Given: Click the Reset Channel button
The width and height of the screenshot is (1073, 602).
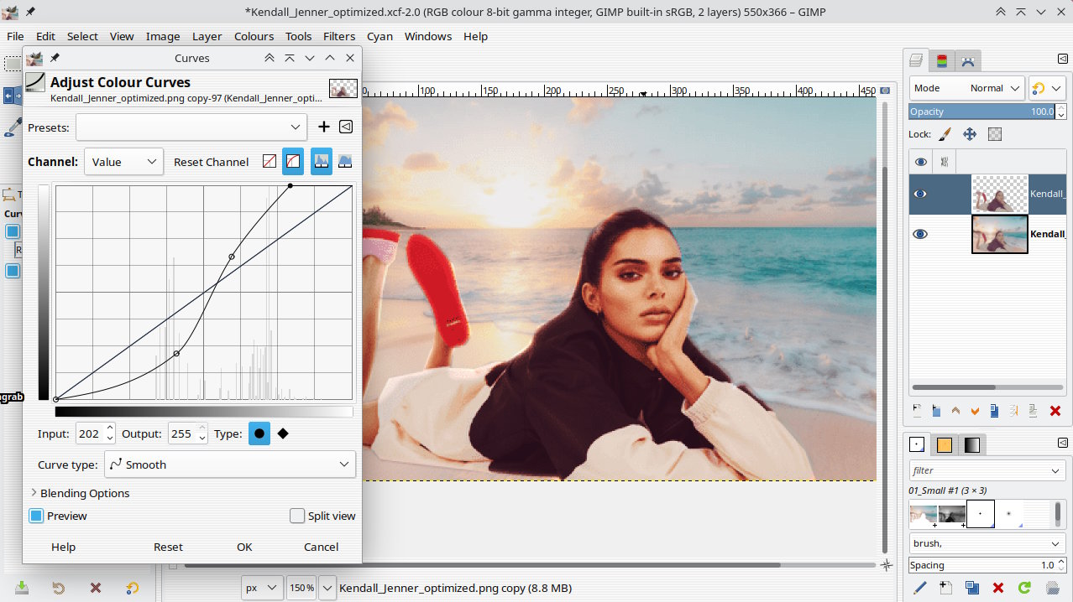Looking at the screenshot, I should (x=211, y=162).
